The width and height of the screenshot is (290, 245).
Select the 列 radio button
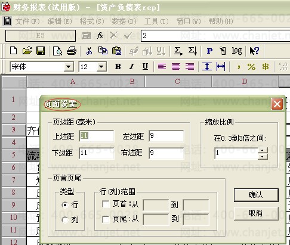[x=65, y=220]
